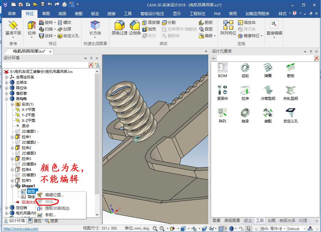Viewport: 321px width, 232px height.
Task: Click the undo arrow in title bar
Action: pos(50,4)
